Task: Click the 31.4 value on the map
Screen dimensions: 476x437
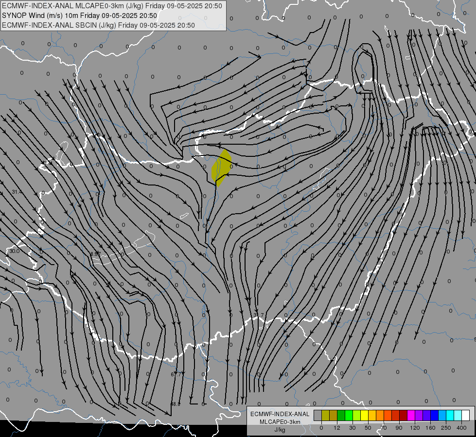Action: (17, 192)
